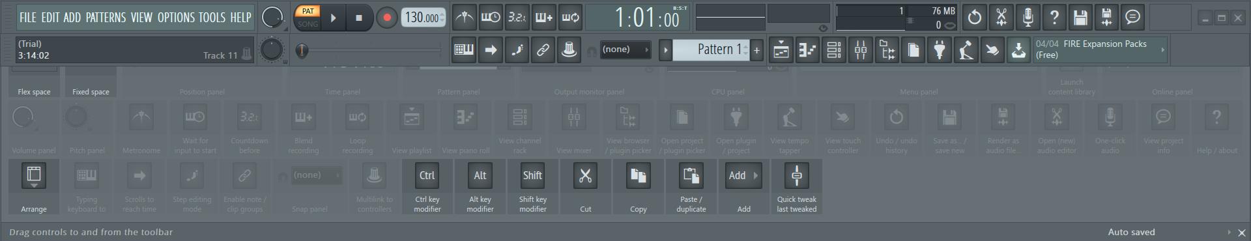Open the touch controller
The width and height of the screenshot is (1251, 241).
coord(992,50)
